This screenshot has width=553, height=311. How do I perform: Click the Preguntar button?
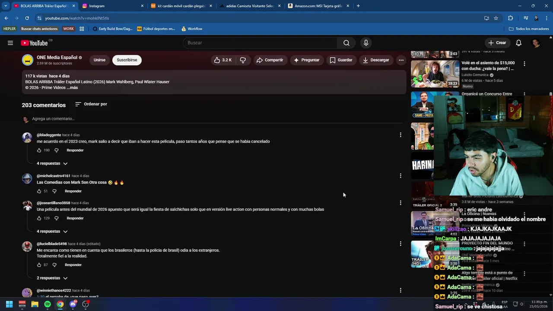[x=306, y=60]
